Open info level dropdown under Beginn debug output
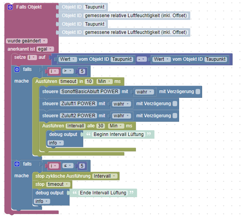 click(x=56, y=143)
